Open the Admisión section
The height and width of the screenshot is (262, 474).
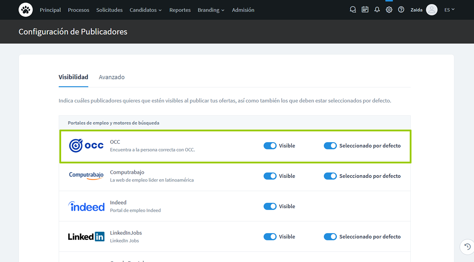pyautogui.click(x=243, y=10)
